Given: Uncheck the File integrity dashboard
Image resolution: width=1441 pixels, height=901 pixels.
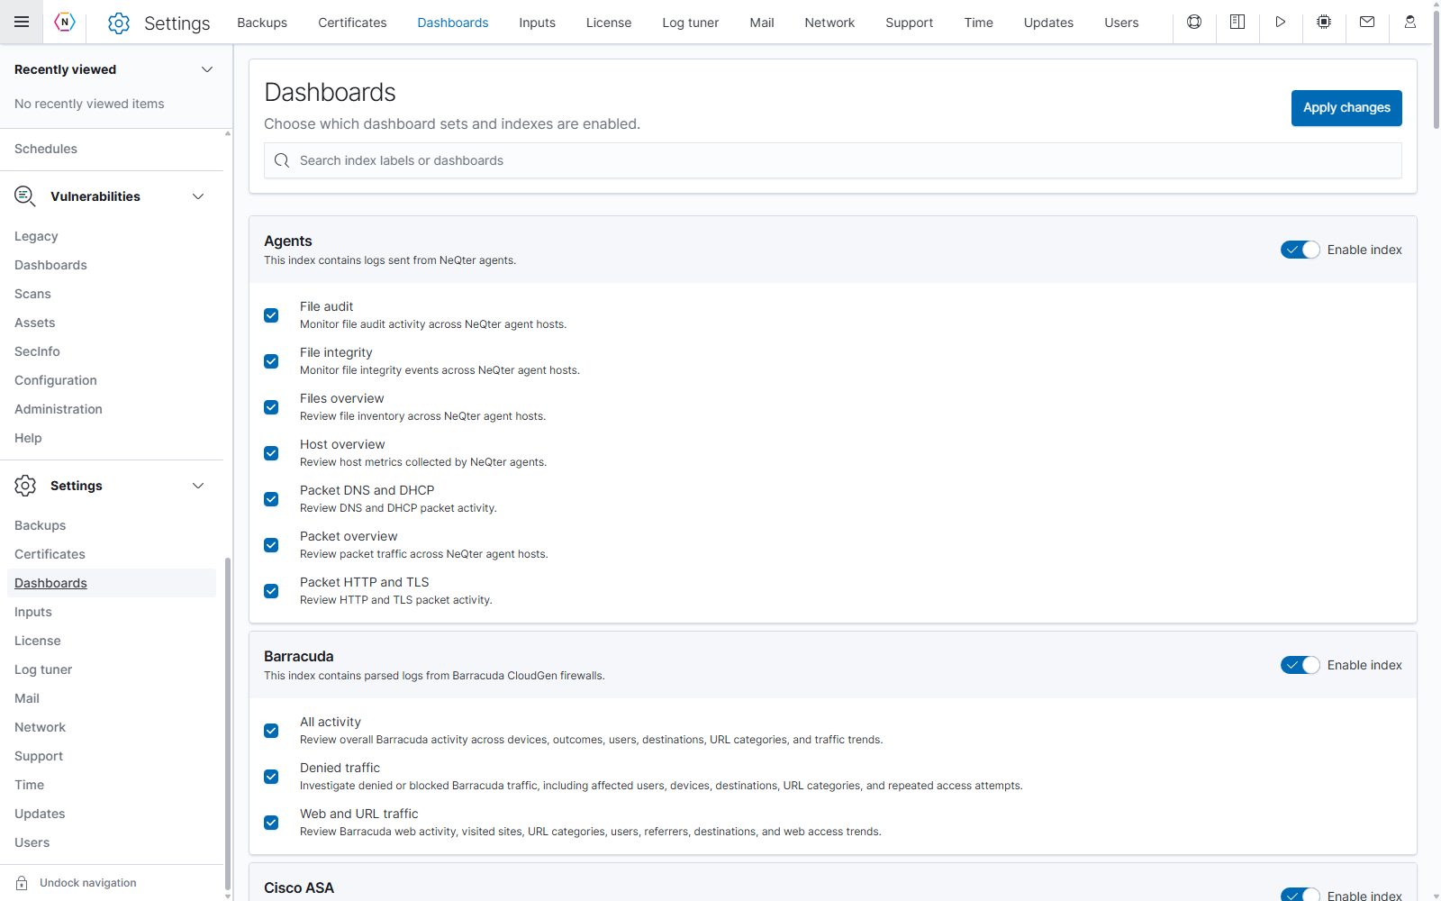Looking at the screenshot, I should (271, 361).
